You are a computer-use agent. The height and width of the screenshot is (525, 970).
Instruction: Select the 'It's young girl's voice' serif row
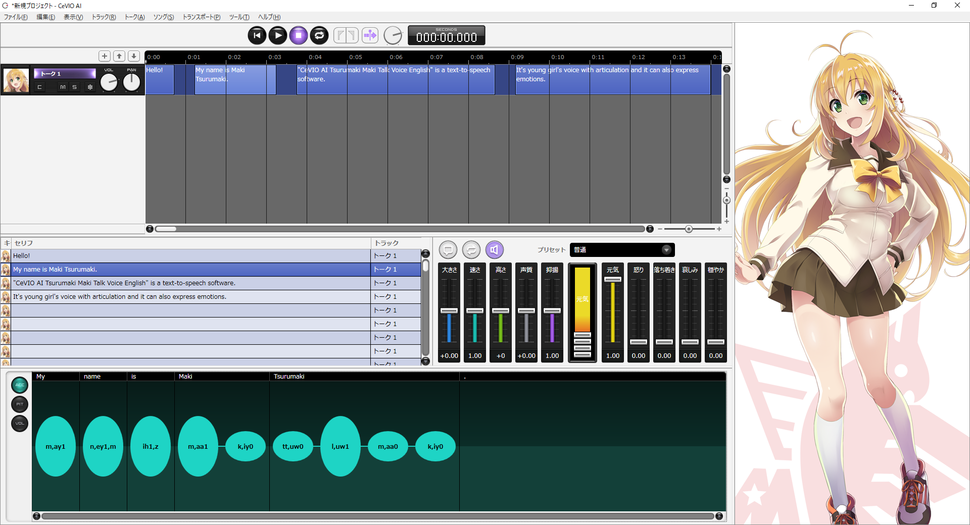click(191, 297)
